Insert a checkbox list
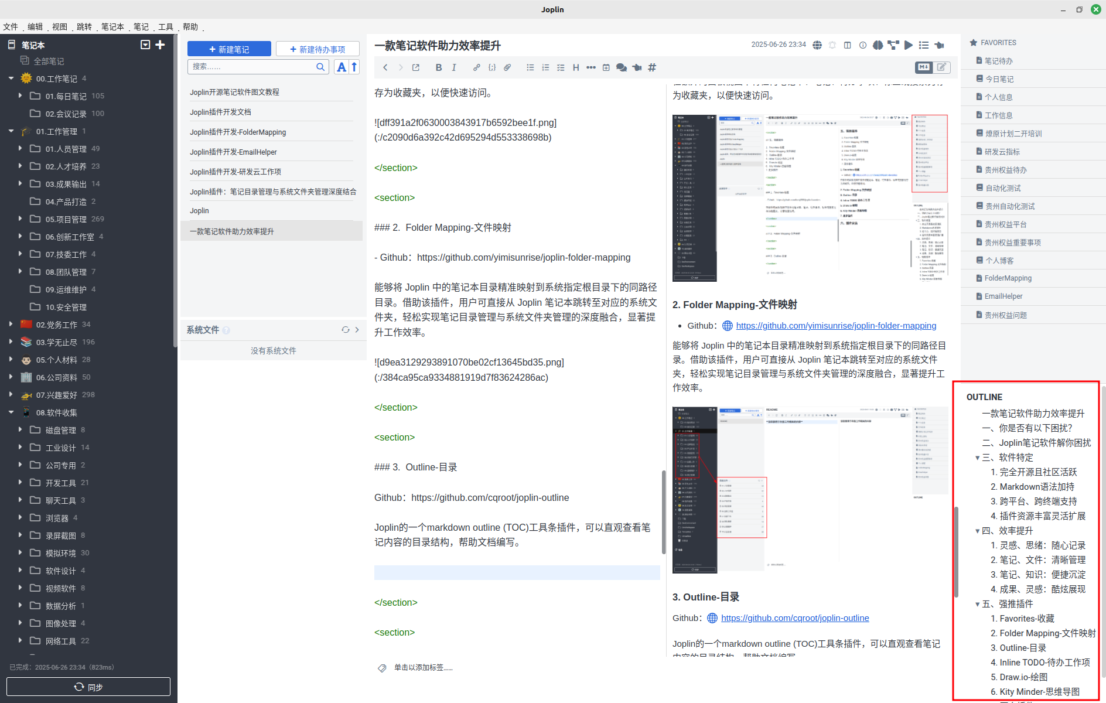Screen dimensions: 1106x703 click(x=561, y=67)
